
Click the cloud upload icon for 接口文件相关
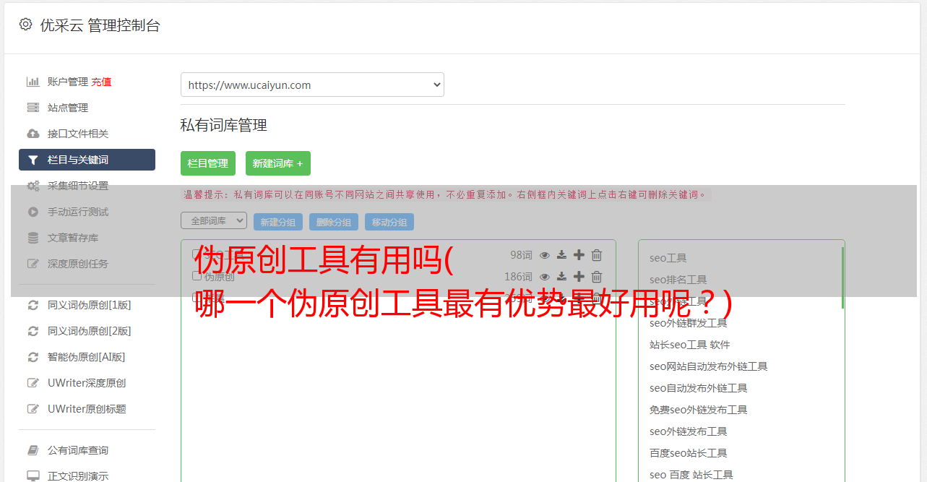click(x=33, y=134)
